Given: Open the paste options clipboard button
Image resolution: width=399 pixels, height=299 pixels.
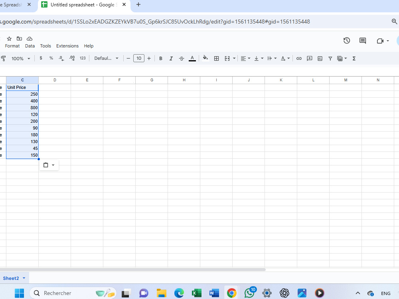Looking at the screenshot, I should pyautogui.click(x=49, y=165).
